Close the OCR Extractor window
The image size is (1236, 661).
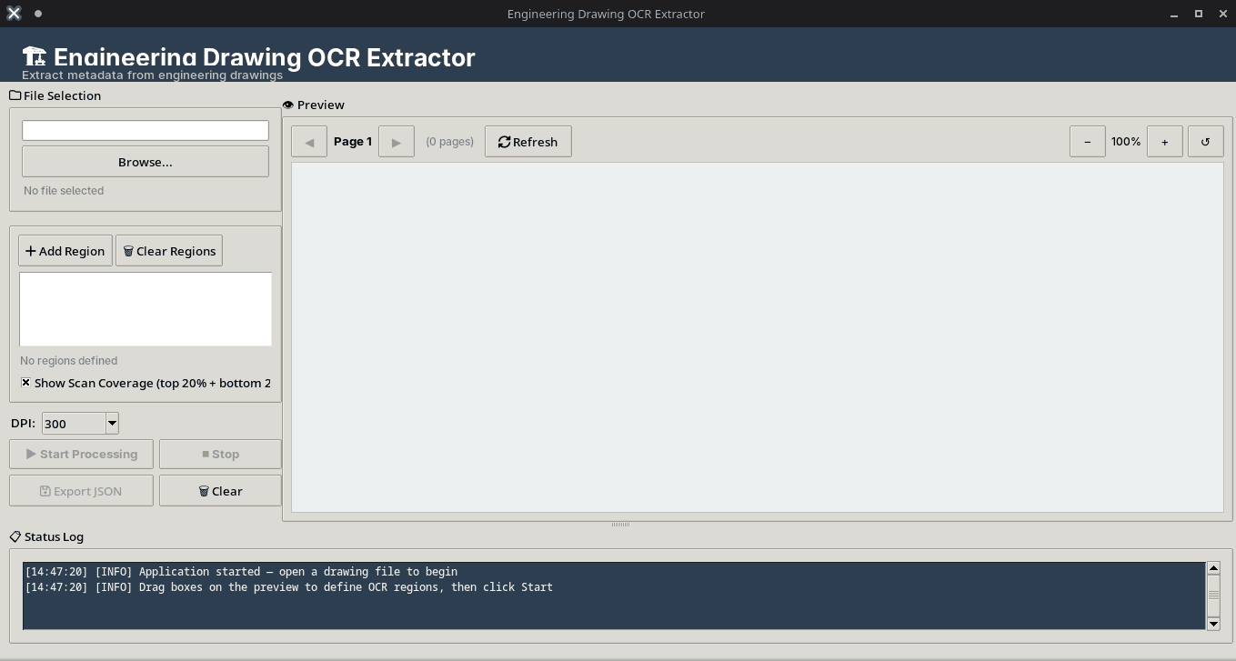pyautogui.click(x=1222, y=14)
